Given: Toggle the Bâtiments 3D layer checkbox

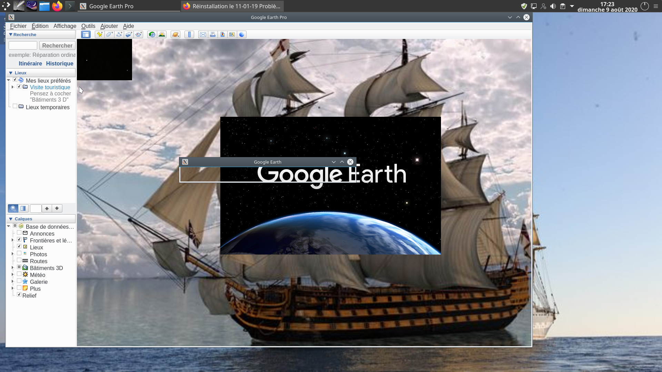Looking at the screenshot, I should point(19,267).
